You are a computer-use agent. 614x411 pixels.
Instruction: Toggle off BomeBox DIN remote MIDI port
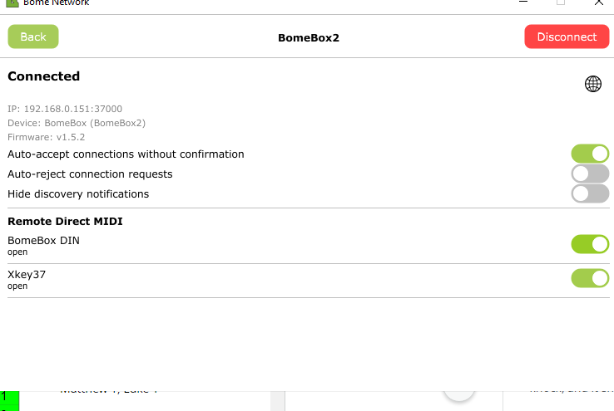(590, 244)
